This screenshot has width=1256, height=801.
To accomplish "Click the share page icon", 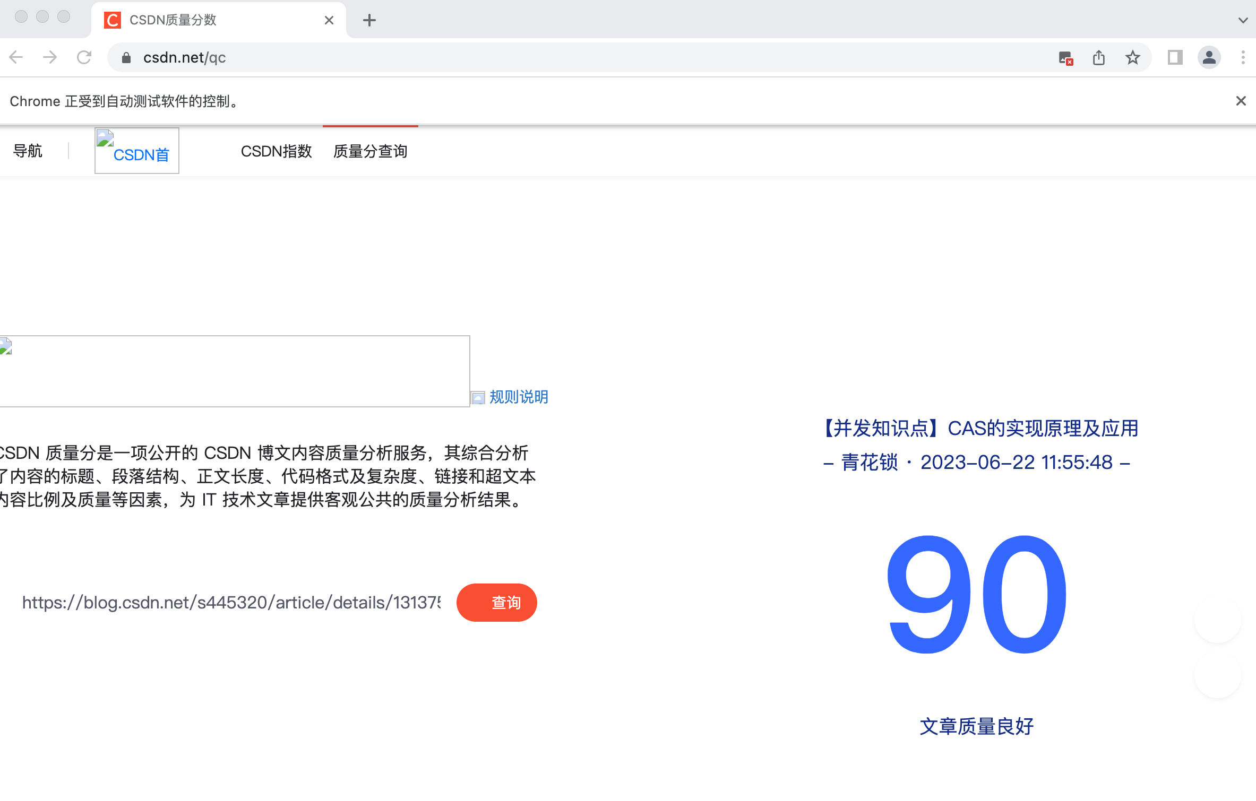I will 1099,57.
